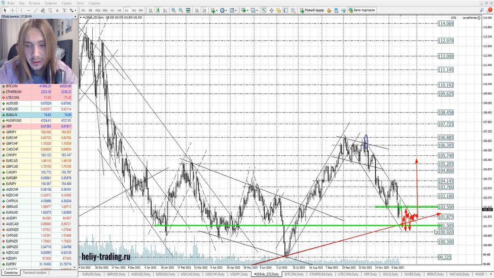The image size is (494, 278).
Task: Select the Символы tab
Action: 11,273
